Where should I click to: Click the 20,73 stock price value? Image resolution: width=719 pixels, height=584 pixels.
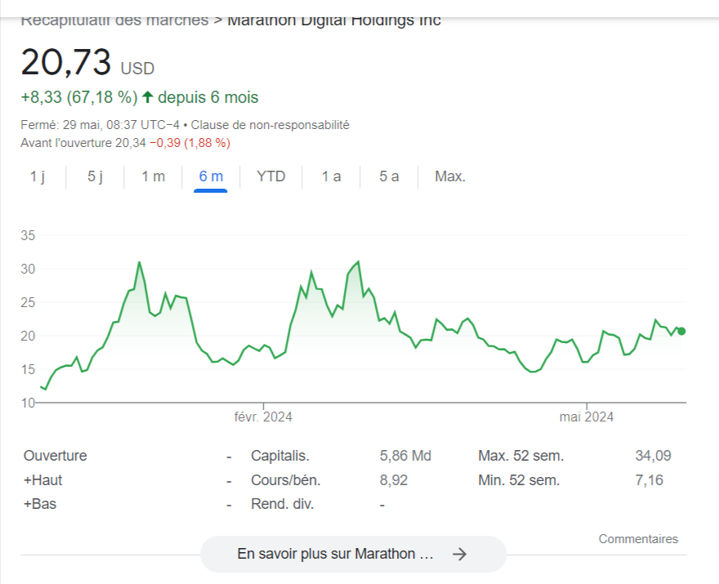click(66, 62)
